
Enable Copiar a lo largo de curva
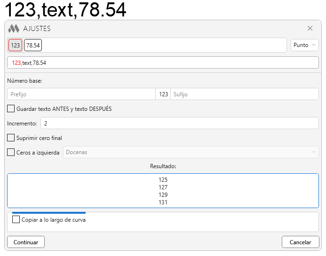click(16, 219)
